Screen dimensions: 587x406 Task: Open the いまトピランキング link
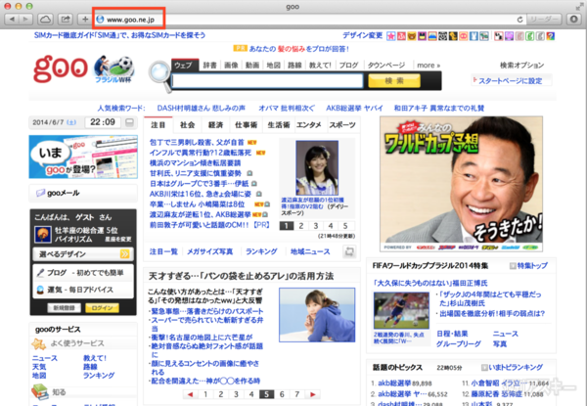point(516,367)
